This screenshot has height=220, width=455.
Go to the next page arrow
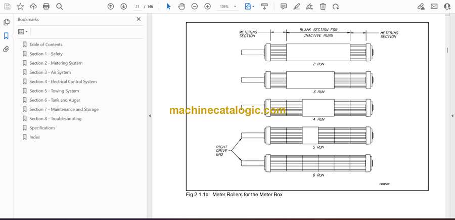point(124,7)
